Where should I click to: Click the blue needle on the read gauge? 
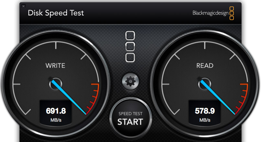(x=218, y=97)
